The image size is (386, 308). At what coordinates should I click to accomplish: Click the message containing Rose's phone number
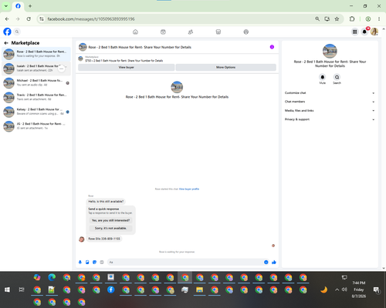point(104,239)
